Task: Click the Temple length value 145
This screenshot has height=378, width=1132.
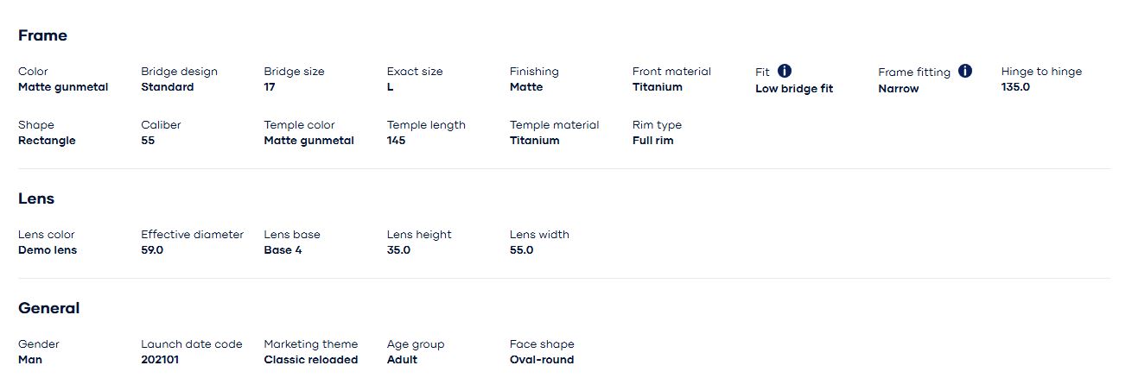Action: [x=397, y=141]
